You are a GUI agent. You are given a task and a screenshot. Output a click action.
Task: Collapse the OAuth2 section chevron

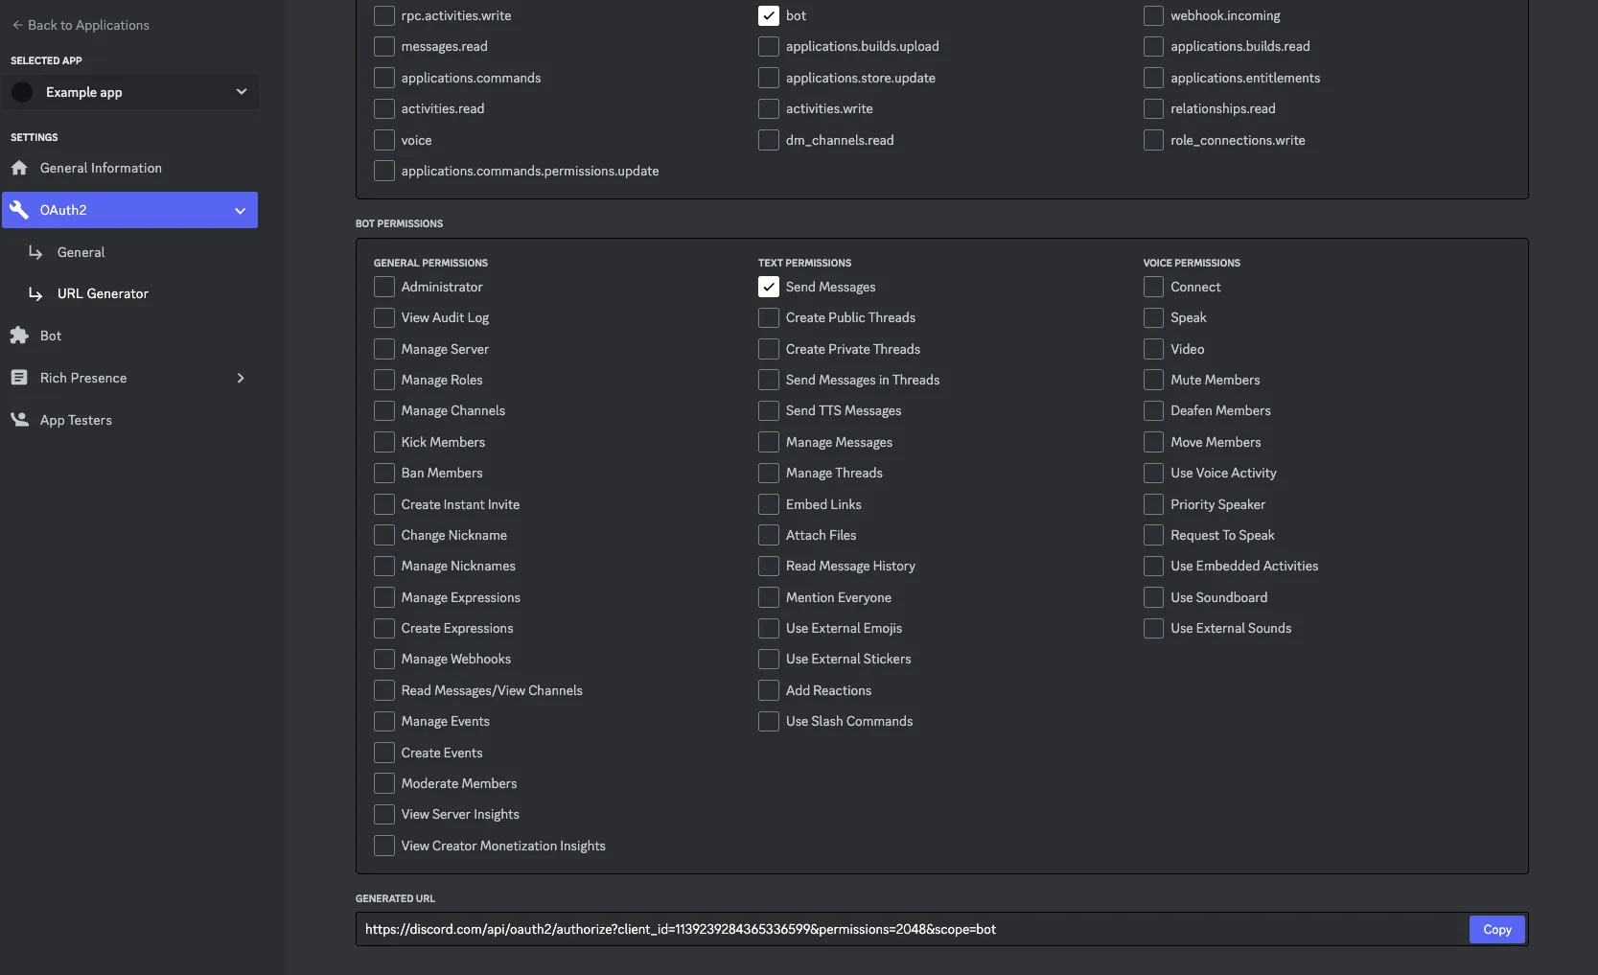click(240, 210)
